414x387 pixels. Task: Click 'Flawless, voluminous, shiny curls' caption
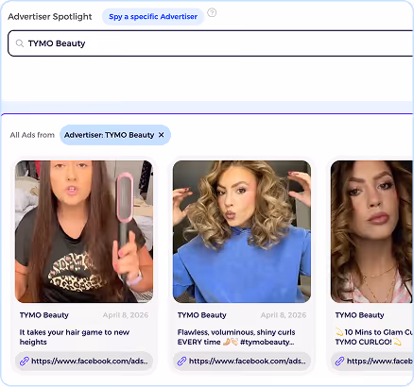(x=236, y=337)
